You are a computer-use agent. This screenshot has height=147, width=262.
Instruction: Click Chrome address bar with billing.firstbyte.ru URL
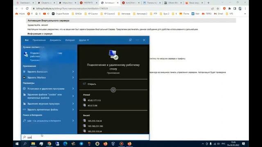click(72, 9)
